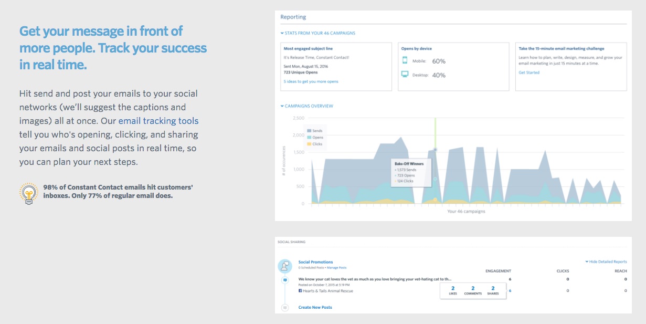Click '15-minute email marketing challenge' heading
646x324 pixels.
click(561, 49)
